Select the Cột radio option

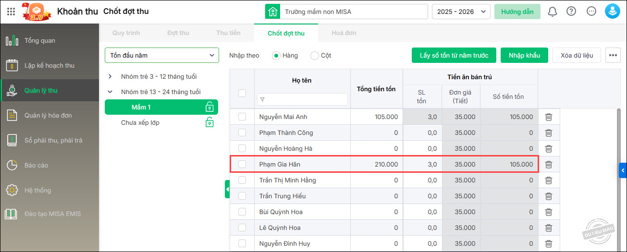pyautogui.click(x=315, y=56)
